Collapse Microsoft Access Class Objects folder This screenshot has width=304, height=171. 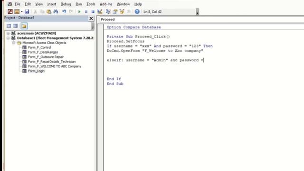coord(13,43)
